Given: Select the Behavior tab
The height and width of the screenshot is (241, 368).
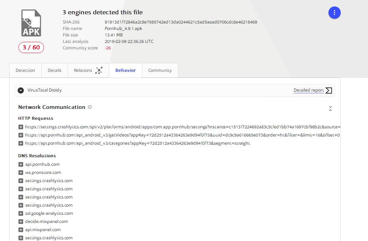Looking at the screenshot, I should coord(126,70).
